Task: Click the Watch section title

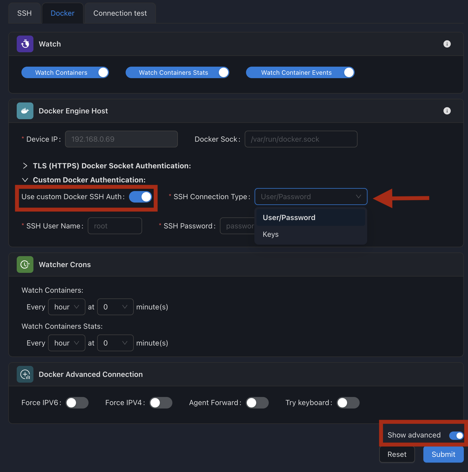Action: coord(50,44)
